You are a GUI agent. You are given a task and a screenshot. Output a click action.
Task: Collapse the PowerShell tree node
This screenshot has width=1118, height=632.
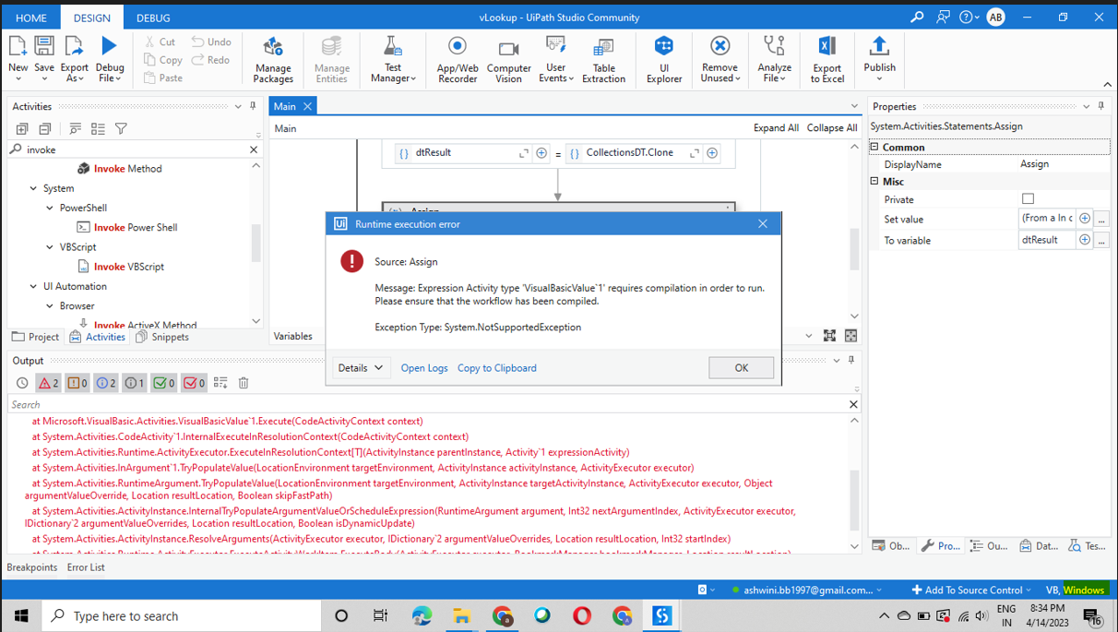pos(50,209)
